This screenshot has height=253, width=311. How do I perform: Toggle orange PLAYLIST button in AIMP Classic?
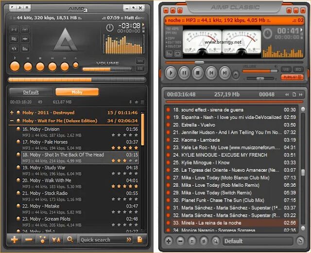[x=293, y=77]
